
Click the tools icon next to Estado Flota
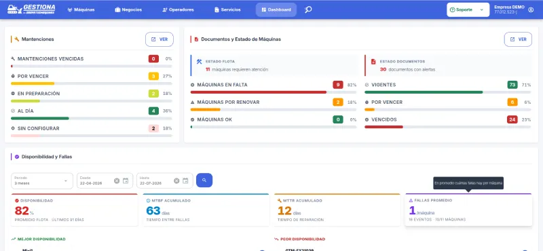[x=199, y=61]
